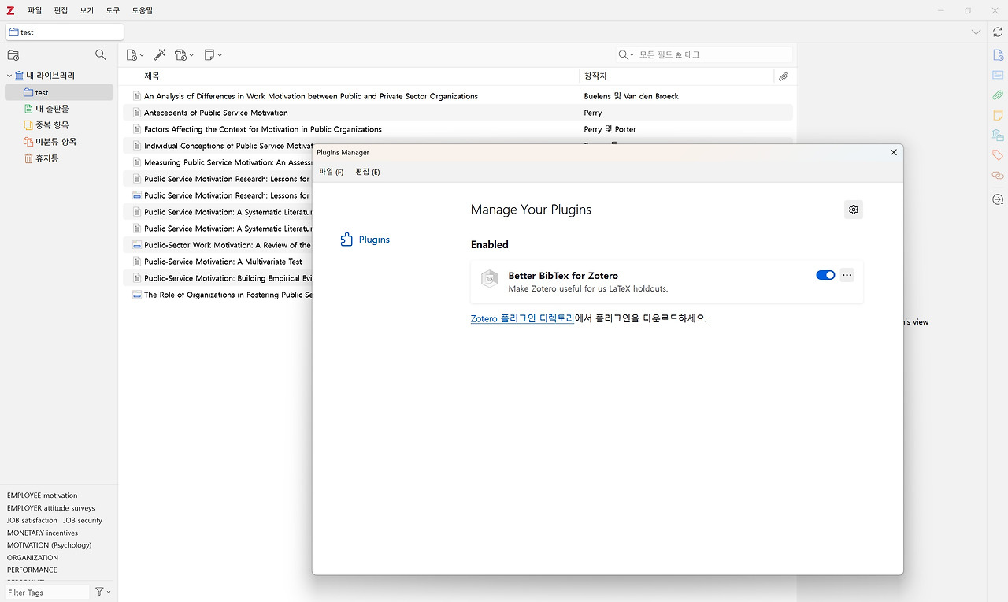Open the New Note dropdown in toolbar
1008x602 pixels.
[213, 54]
